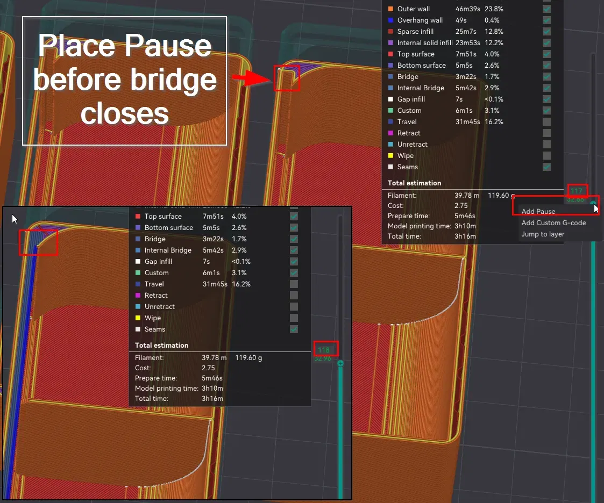Click green Custom swatch in layer 118 inset
Screen dimensions: 604x503
click(x=138, y=272)
